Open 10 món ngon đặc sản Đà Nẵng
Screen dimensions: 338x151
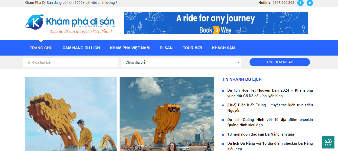[260, 134]
